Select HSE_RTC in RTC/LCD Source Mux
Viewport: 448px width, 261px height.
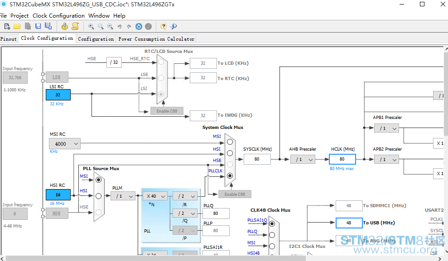pos(161,62)
